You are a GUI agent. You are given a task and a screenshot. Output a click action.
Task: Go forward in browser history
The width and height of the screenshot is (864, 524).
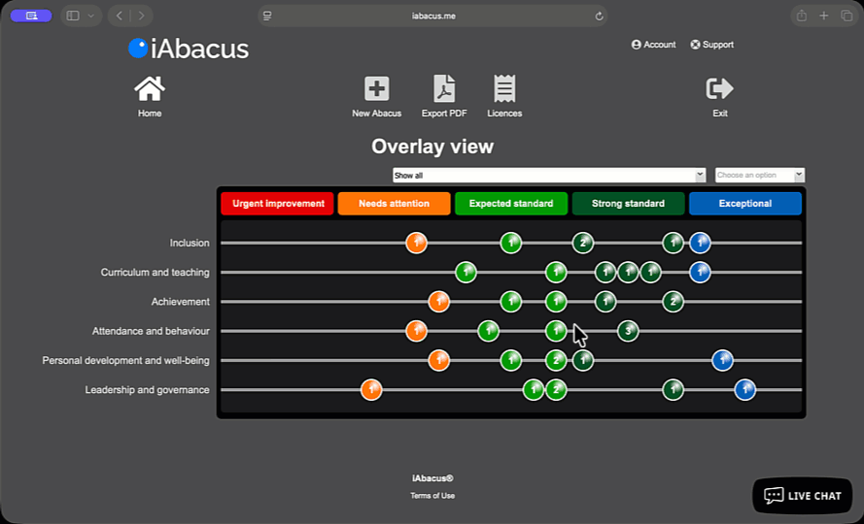point(142,16)
